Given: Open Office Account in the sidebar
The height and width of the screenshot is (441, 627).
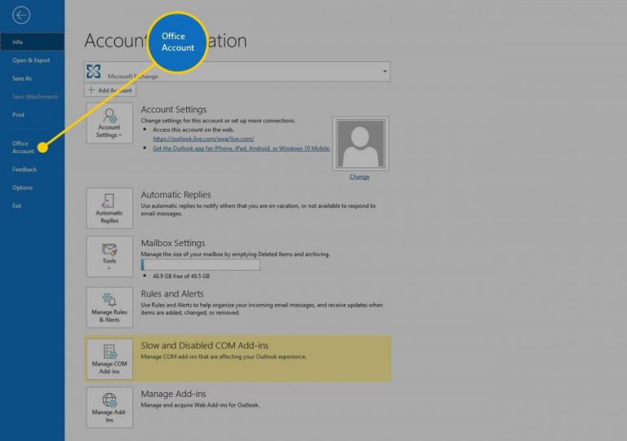Looking at the screenshot, I should [x=23, y=148].
